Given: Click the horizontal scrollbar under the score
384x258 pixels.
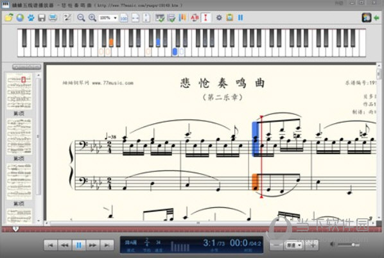Looking at the screenshot, I should (x=198, y=223).
